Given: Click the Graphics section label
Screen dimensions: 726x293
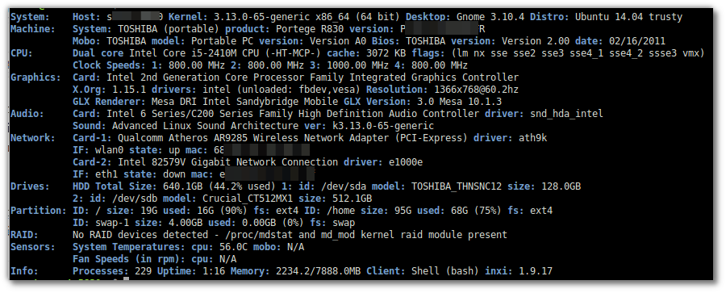Looking at the screenshot, I should click(x=35, y=77).
